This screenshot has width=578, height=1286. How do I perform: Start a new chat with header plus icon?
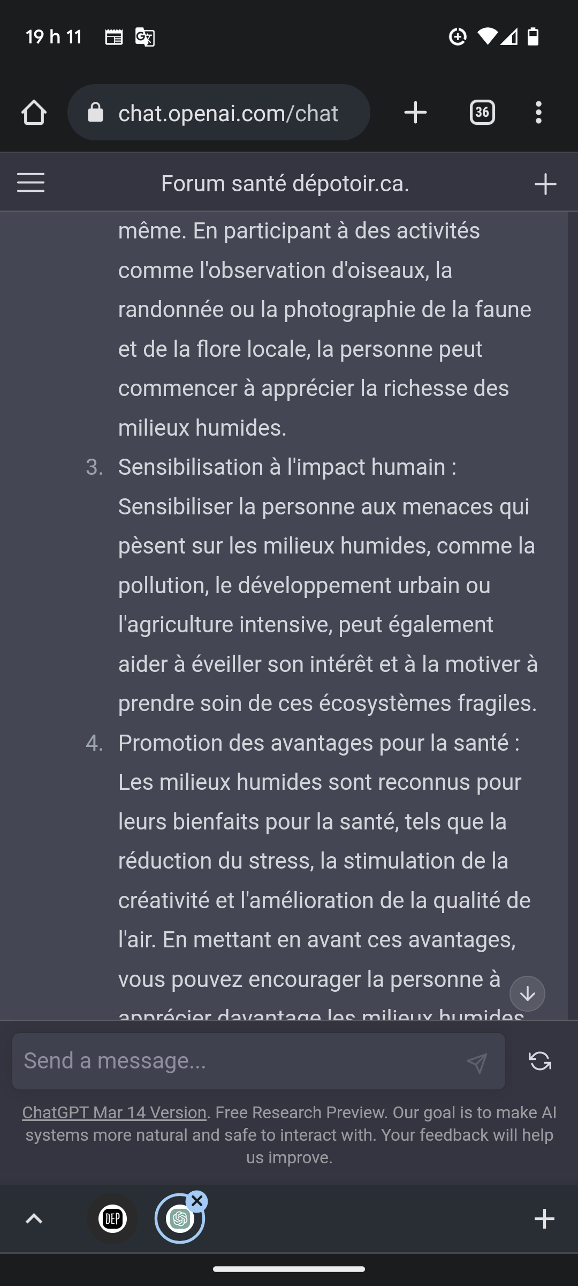click(545, 184)
